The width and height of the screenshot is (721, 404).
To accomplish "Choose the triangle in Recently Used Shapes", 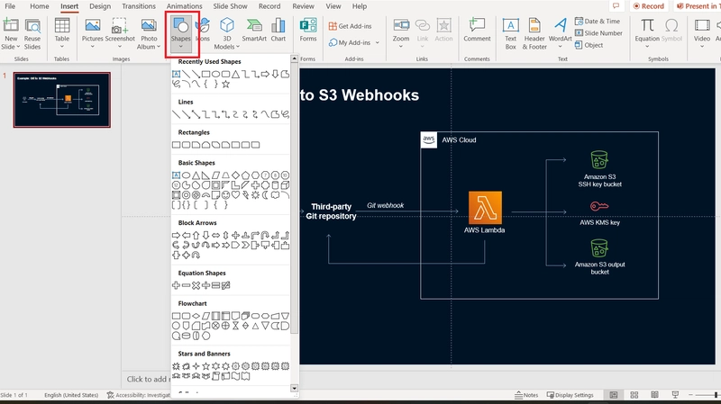I will coord(235,74).
